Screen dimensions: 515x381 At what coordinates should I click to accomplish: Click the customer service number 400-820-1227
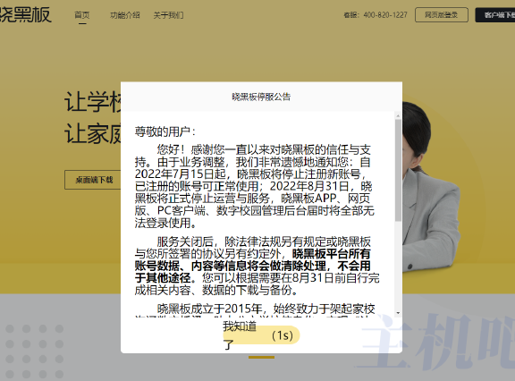(385, 15)
